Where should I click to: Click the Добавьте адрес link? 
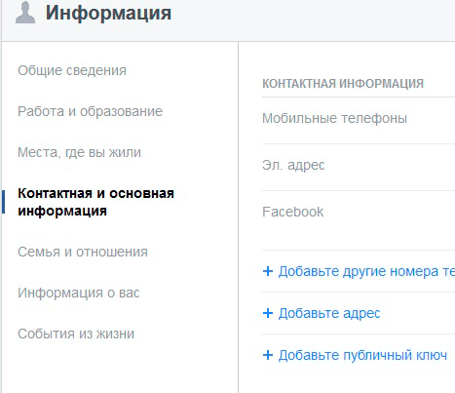pyautogui.click(x=329, y=313)
